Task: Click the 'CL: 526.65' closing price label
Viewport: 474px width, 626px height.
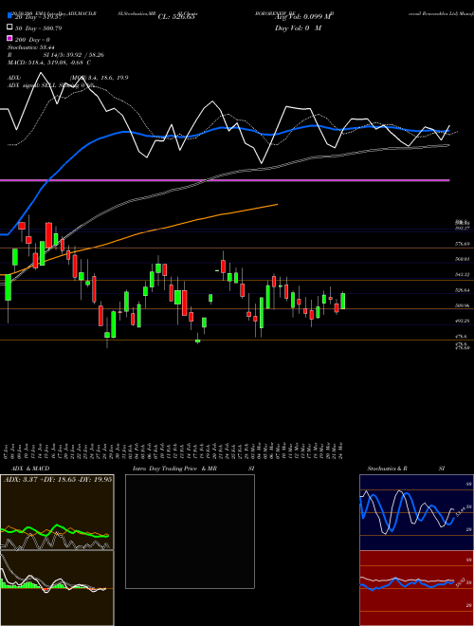Action: [x=176, y=17]
